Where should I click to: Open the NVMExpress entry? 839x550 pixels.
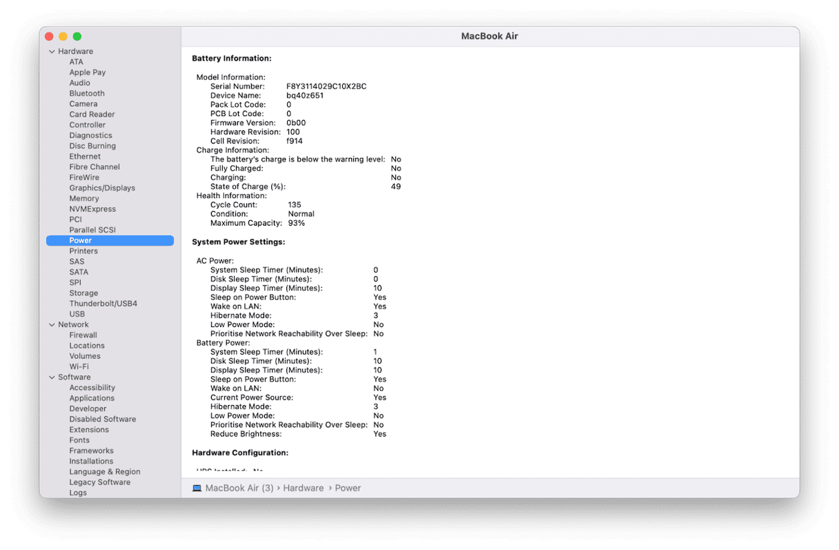[92, 209]
